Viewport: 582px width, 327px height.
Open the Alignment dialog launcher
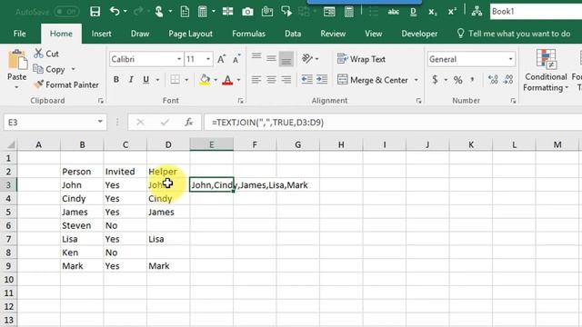(418, 101)
